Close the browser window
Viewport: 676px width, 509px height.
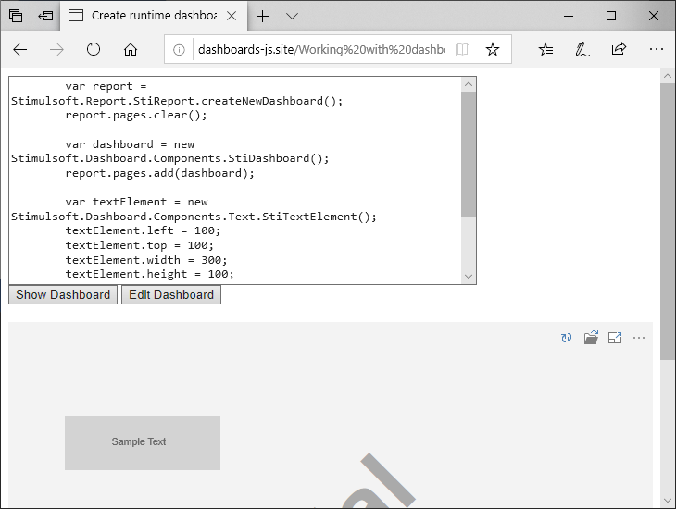tap(654, 16)
